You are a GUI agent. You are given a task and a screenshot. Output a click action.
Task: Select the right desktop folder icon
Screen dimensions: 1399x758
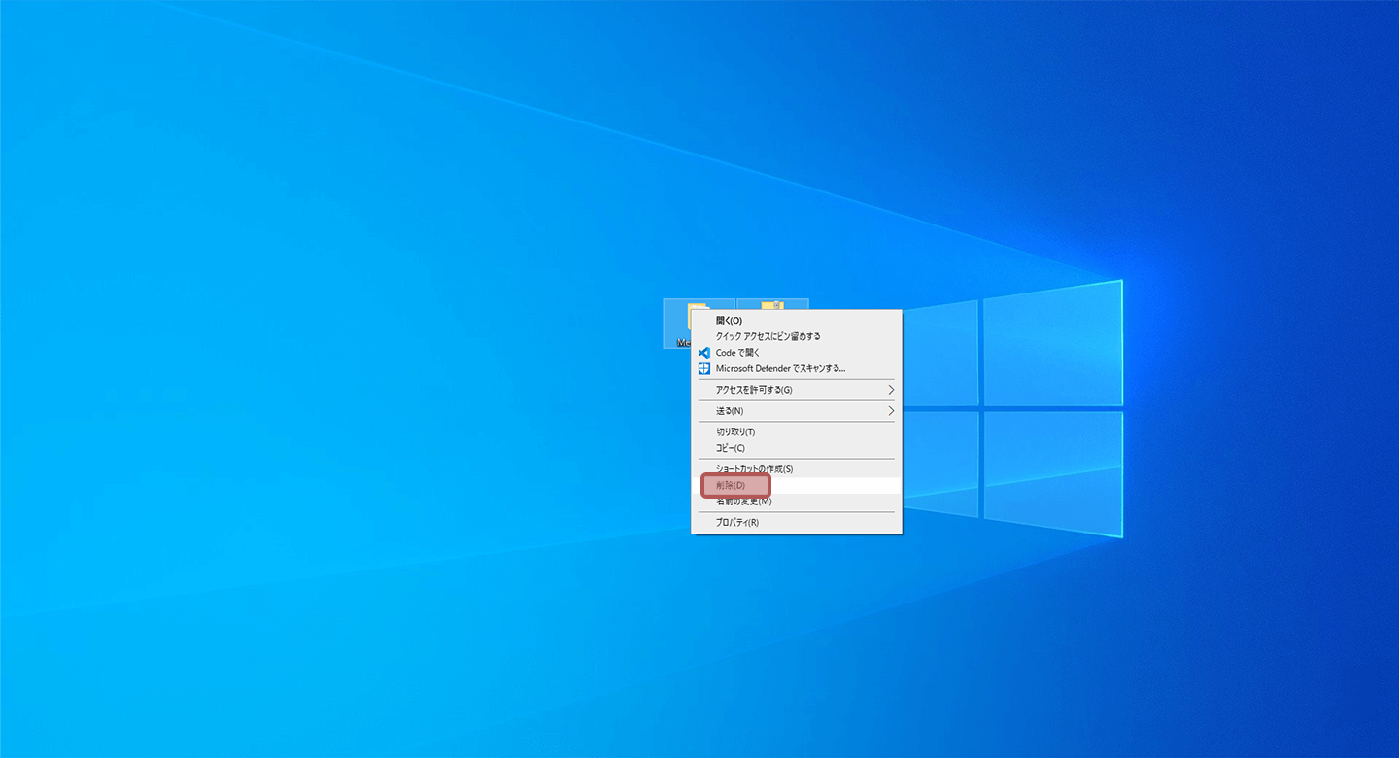pos(772,304)
